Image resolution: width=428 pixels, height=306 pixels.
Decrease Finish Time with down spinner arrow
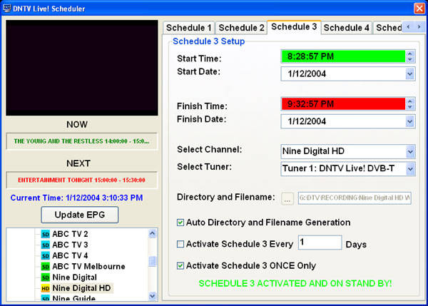click(409, 107)
